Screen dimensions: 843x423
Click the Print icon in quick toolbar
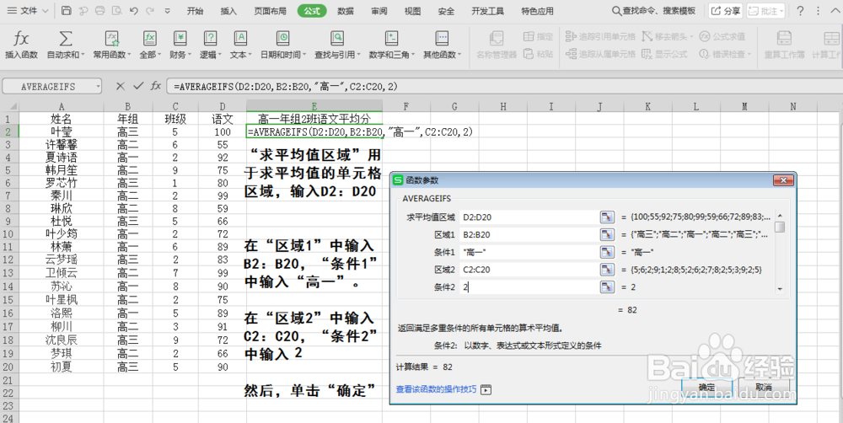point(100,11)
